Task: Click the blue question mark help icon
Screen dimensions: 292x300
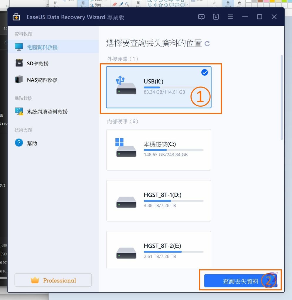Action: click(x=19, y=143)
